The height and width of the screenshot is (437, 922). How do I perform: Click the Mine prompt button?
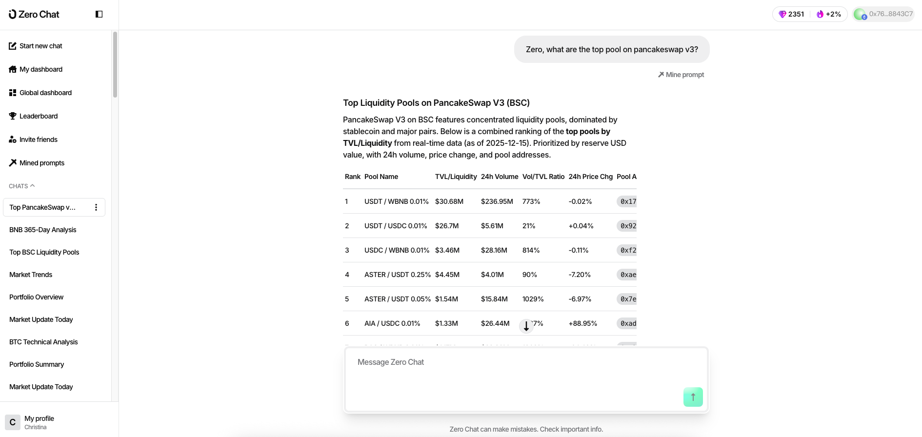[x=681, y=74]
